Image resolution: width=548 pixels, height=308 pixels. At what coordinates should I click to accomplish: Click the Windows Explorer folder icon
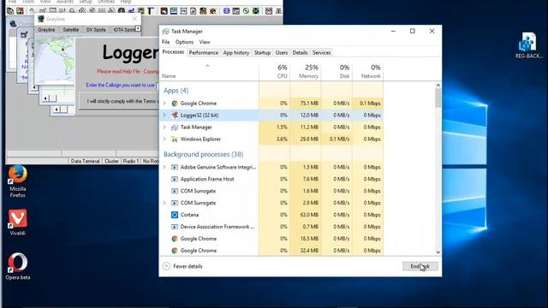pos(175,139)
